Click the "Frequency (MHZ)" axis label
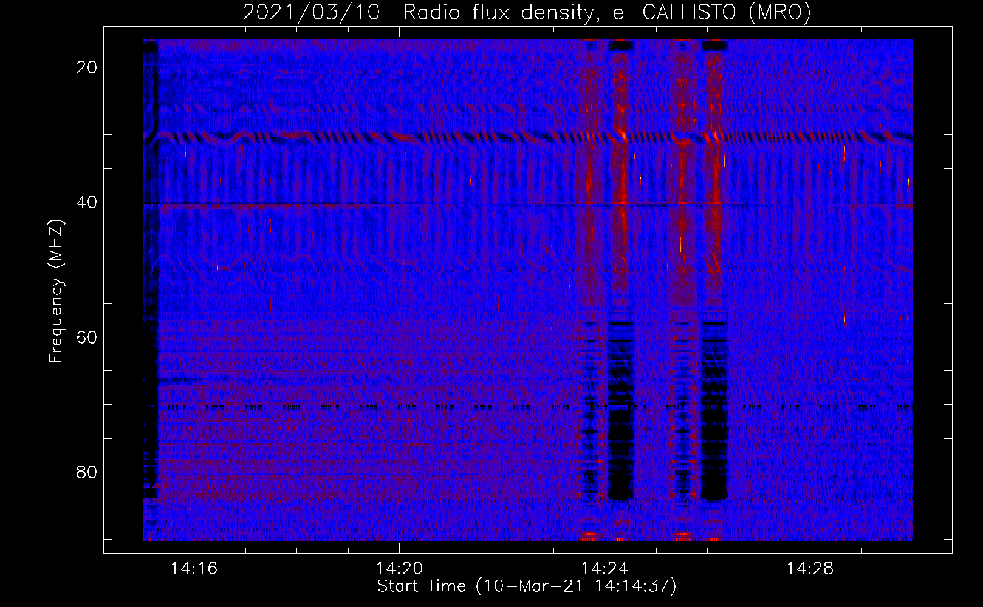The height and width of the screenshot is (607, 983). coord(56,291)
